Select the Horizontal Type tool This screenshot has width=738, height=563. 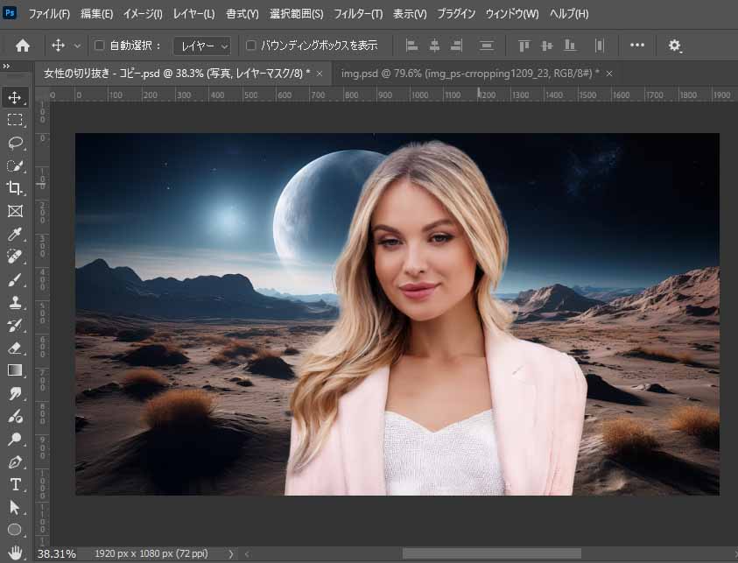tap(15, 484)
